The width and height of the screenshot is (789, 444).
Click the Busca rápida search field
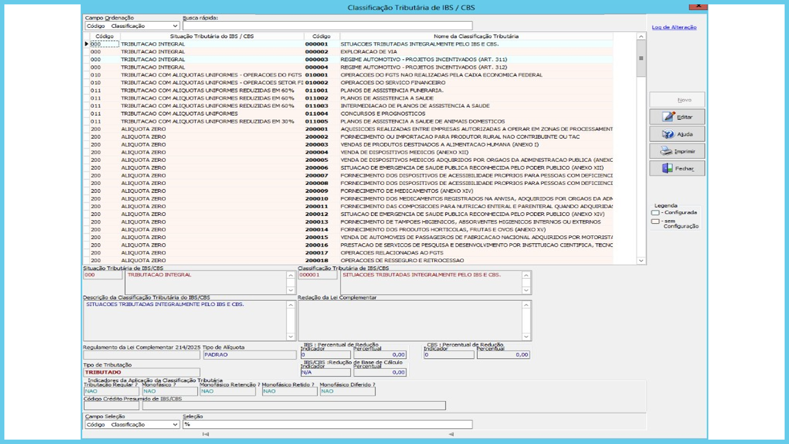[x=327, y=26]
